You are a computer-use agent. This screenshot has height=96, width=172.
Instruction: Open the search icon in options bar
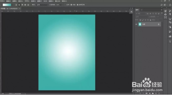coord(161,5)
